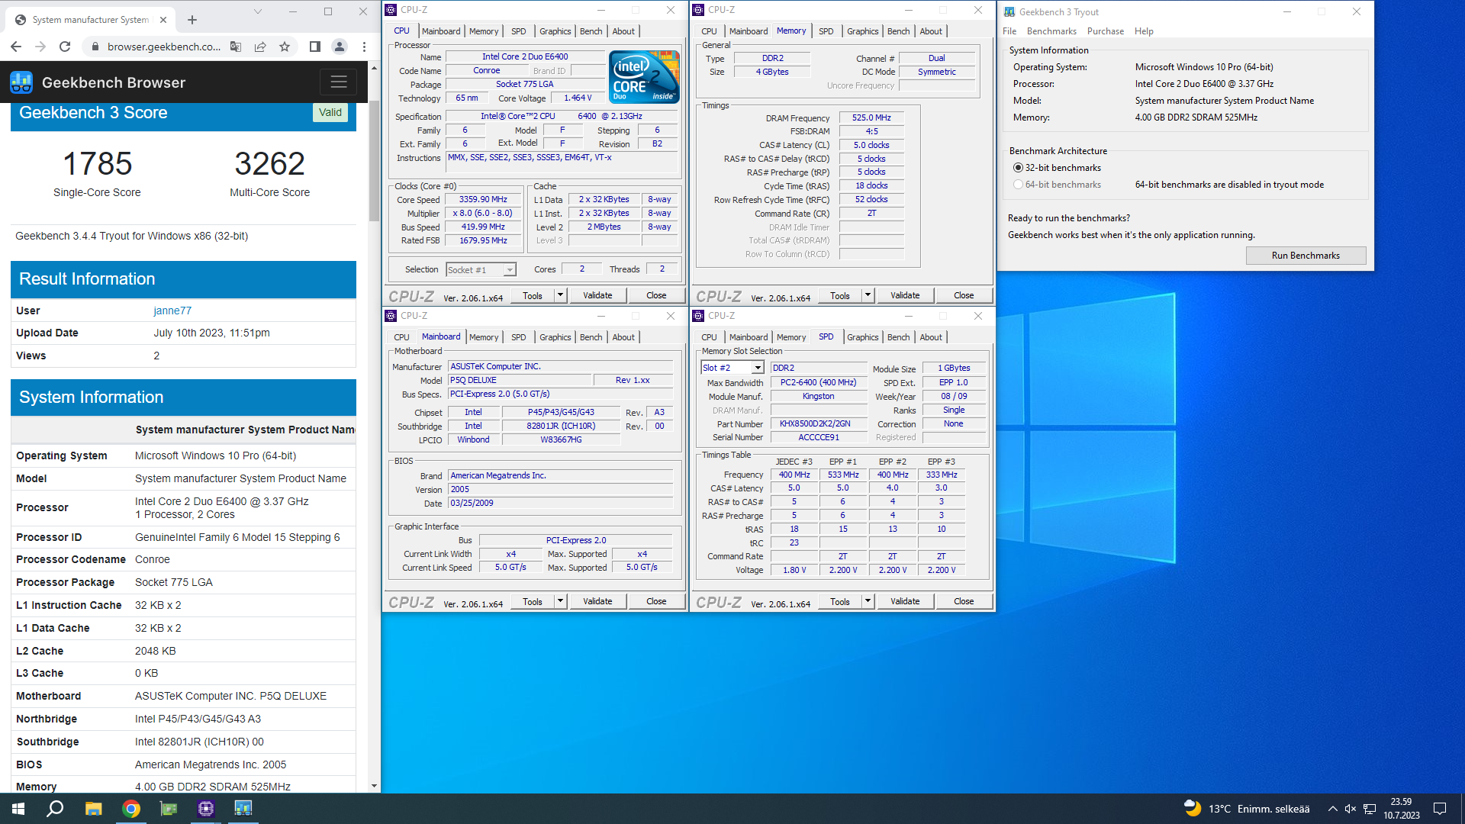Show hidden tray icons chevron

[1332, 809]
